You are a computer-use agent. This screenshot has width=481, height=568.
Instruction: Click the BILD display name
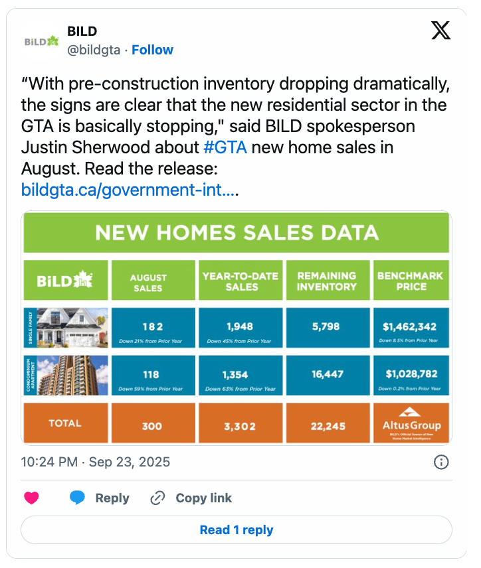[x=82, y=31]
